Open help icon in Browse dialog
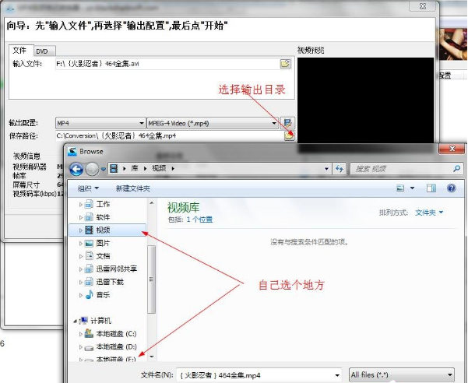 click(x=452, y=188)
